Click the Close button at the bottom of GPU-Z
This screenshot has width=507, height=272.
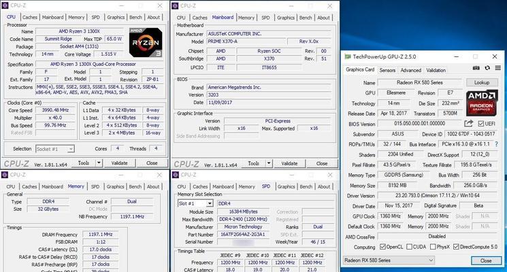486,260
